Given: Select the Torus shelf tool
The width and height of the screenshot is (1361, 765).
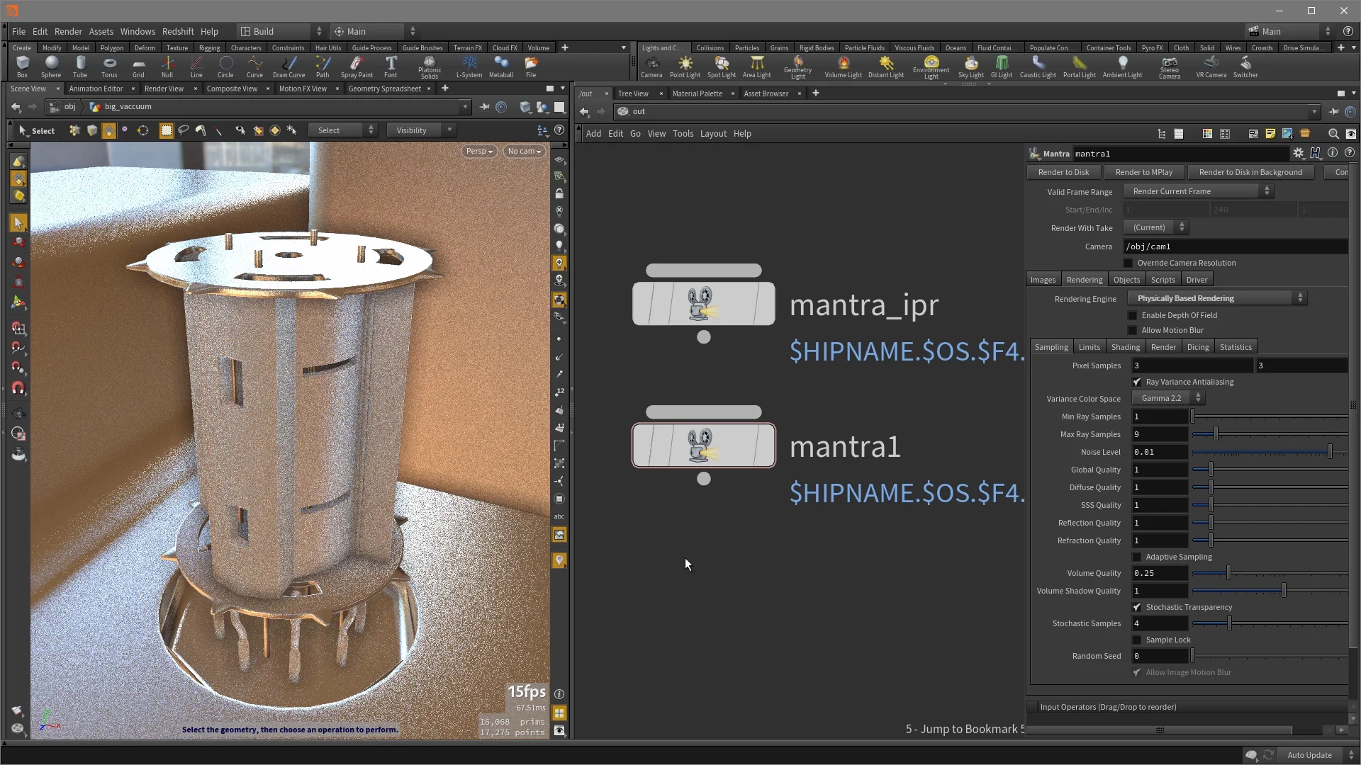Looking at the screenshot, I should (109, 66).
